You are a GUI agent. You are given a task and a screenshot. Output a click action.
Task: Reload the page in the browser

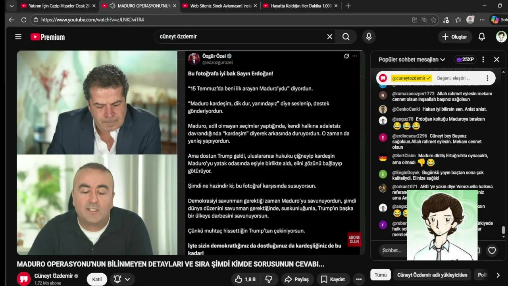click(24, 19)
